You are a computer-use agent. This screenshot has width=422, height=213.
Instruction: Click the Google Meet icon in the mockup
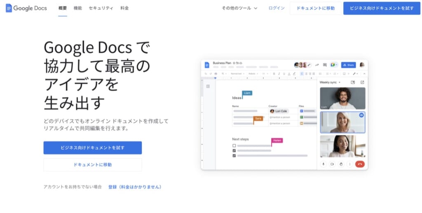[x=334, y=65]
